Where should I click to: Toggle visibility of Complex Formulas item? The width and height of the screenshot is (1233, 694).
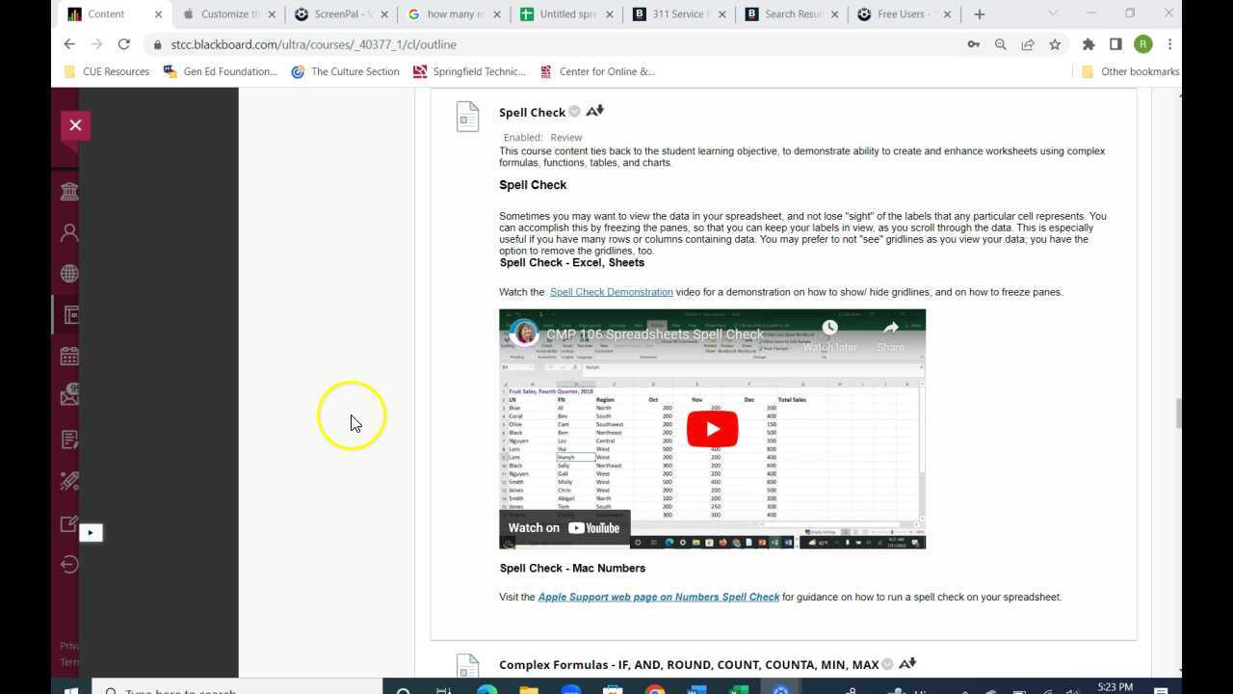[x=887, y=663]
